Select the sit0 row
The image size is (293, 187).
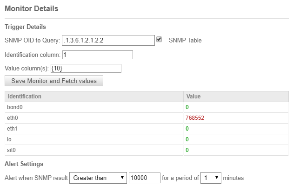pyautogui.click(x=146, y=150)
